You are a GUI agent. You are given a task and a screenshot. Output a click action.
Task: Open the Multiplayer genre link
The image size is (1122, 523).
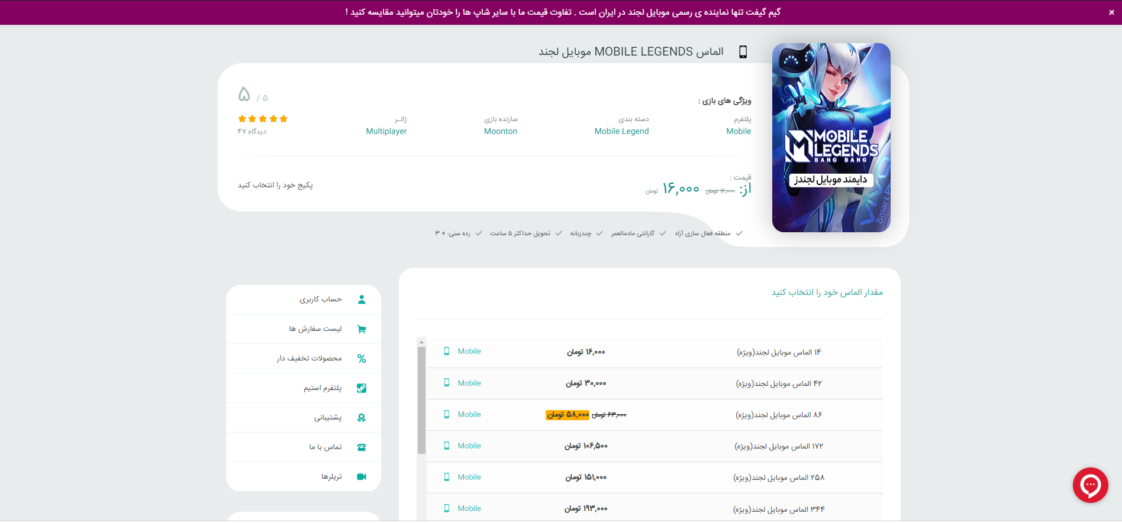click(386, 131)
